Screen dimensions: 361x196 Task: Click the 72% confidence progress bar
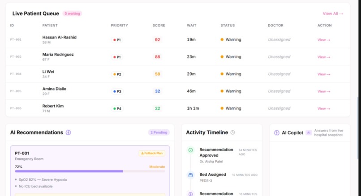[90, 171]
